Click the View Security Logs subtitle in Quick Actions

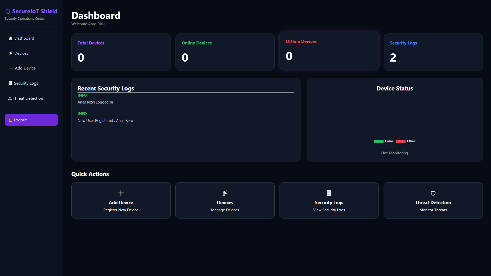coord(329,210)
